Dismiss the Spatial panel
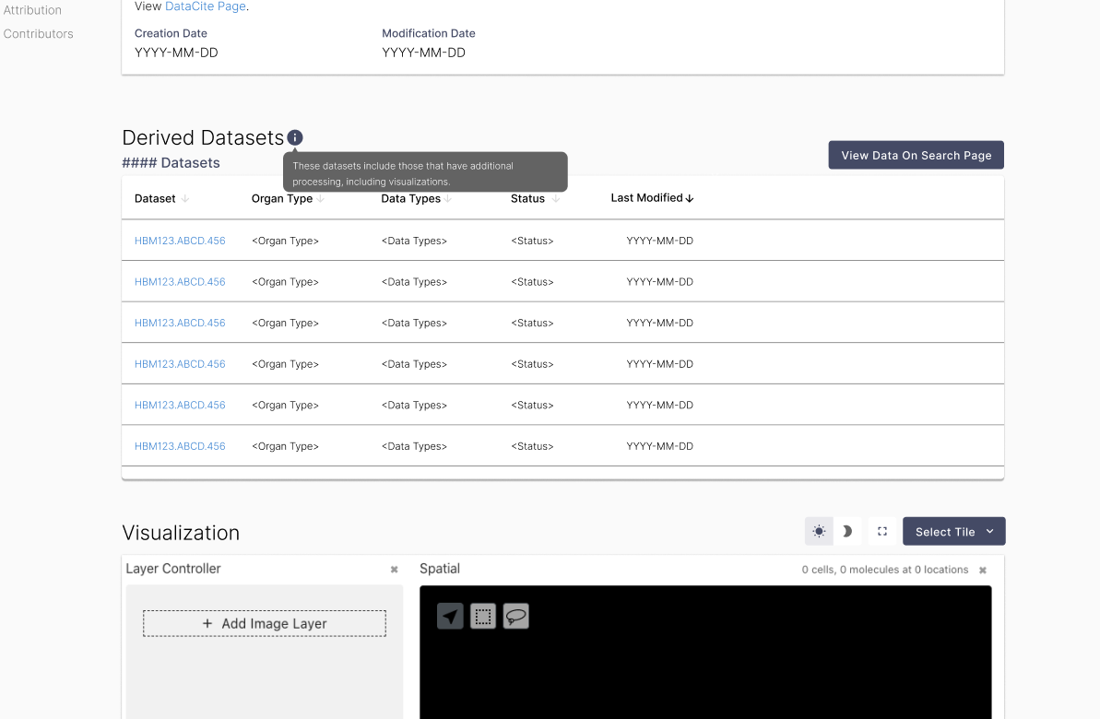The height and width of the screenshot is (719, 1100). (982, 570)
